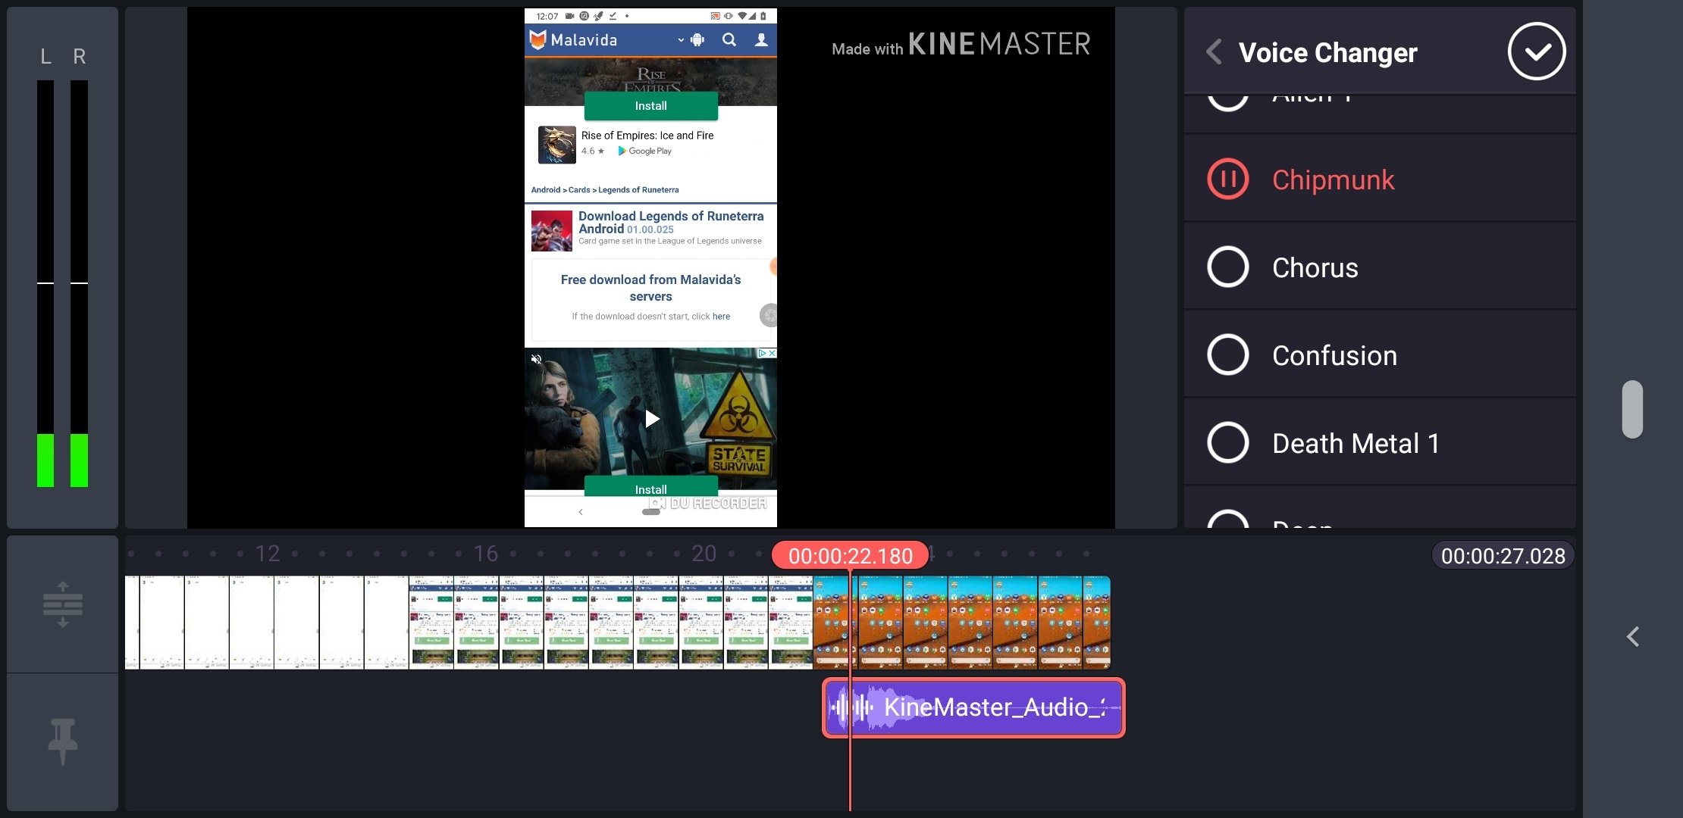The height and width of the screenshot is (818, 1683).
Task: Pause the KineMaster audio clip
Action: click(x=1227, y=180)
